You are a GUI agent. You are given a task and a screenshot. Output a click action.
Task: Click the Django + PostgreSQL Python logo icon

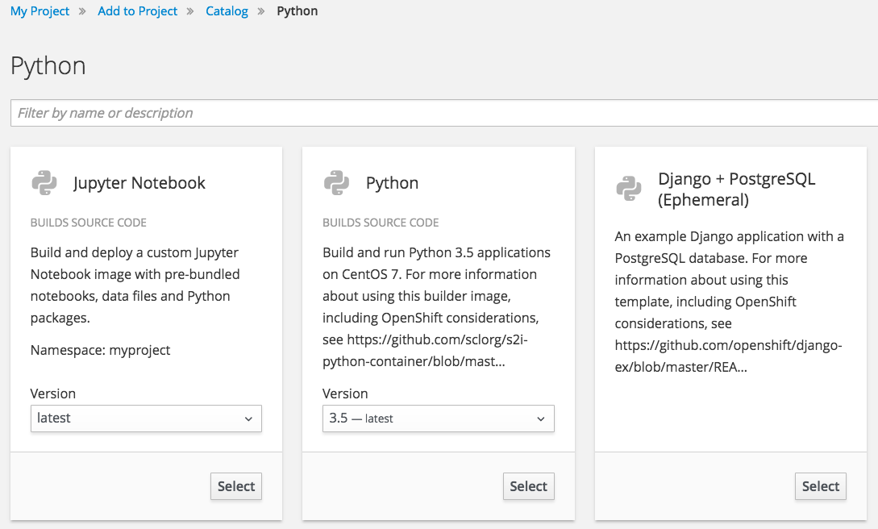tap(629, 189)
